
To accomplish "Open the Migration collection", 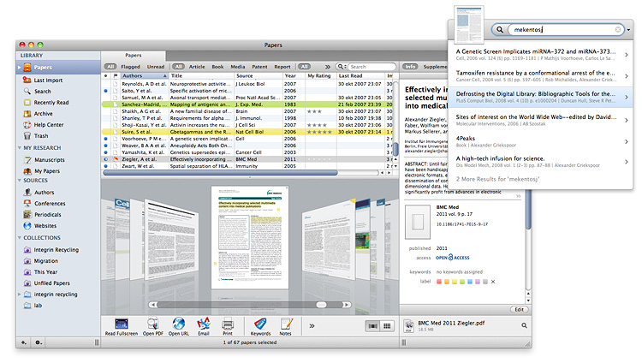I will (45, 260).
